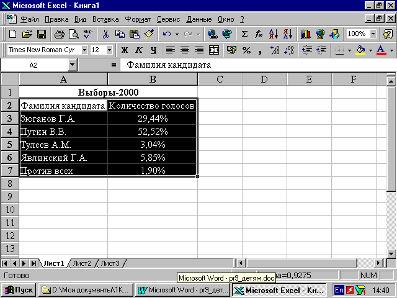Expand the font size dropdown

click(109, 50)
